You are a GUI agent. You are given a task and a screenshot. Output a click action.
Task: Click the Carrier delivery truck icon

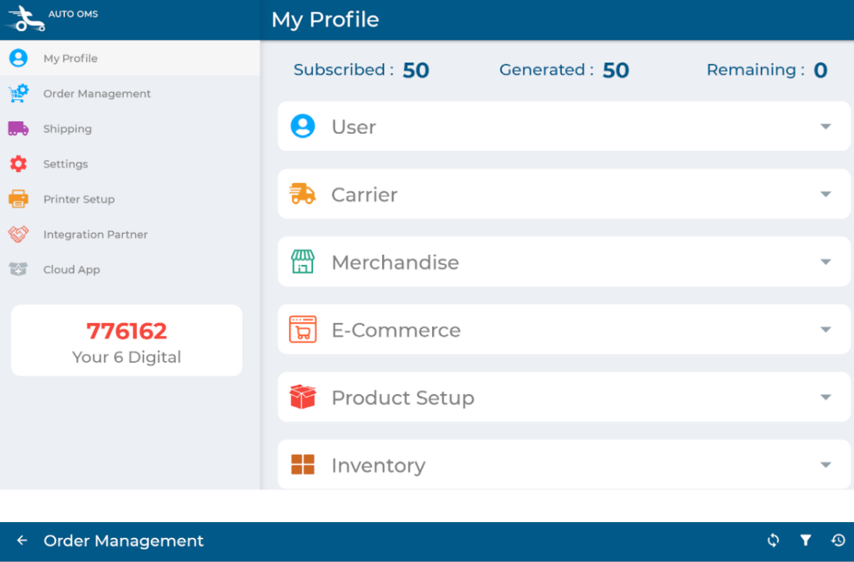pos(302,194)
